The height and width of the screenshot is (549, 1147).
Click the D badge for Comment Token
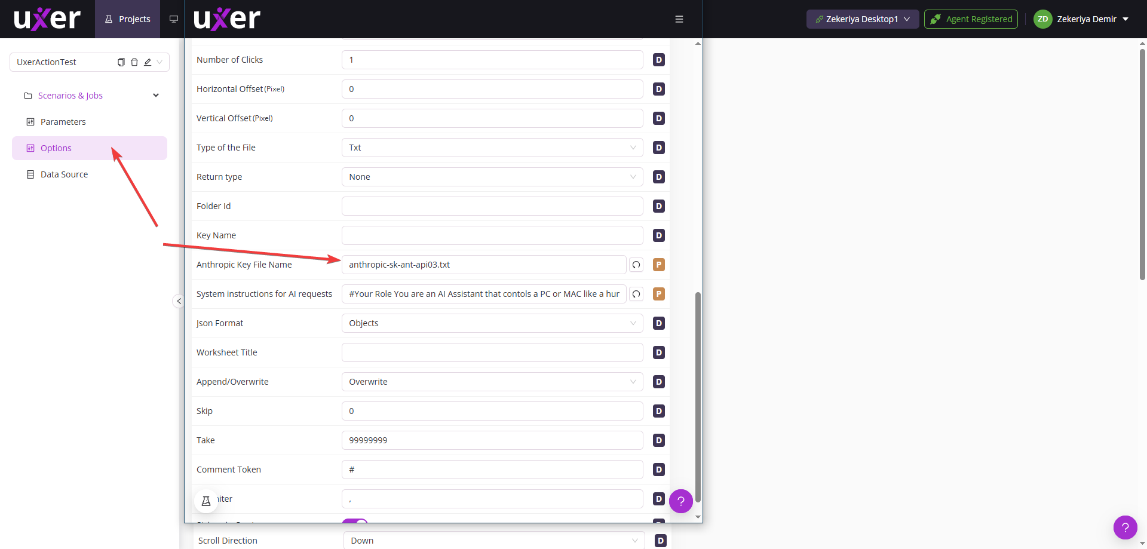[x=659, y=470]
